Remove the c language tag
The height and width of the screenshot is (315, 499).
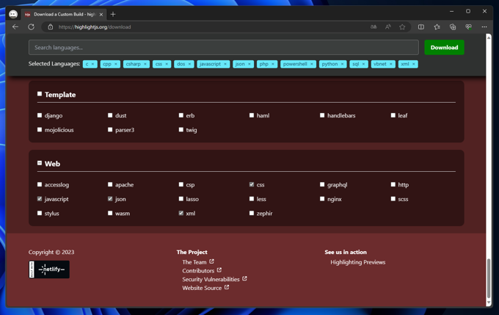click(92, 64)
